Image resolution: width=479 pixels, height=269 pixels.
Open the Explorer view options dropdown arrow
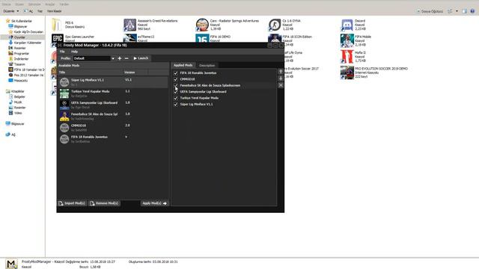[x=457, y=11]
